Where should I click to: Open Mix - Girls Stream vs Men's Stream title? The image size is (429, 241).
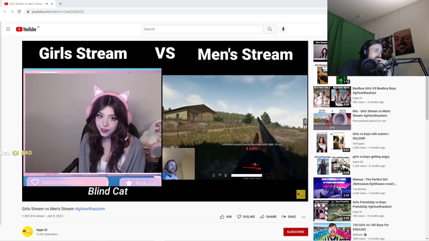click(x=371, y=113)
